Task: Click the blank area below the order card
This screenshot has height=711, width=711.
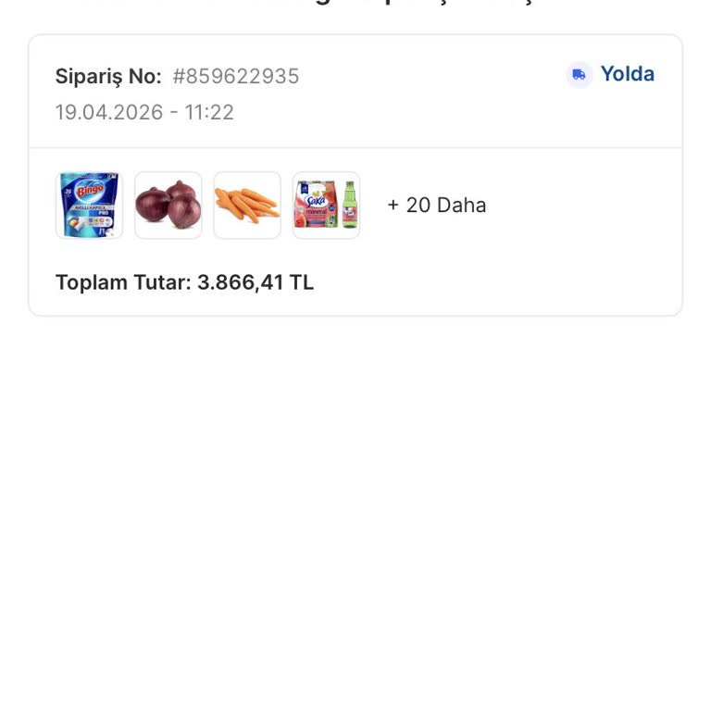Action: 355,509
